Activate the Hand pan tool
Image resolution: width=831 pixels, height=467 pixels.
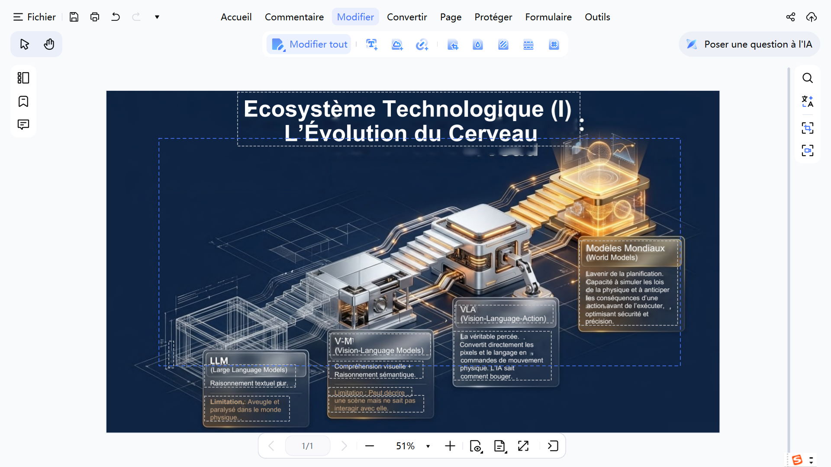49,44
